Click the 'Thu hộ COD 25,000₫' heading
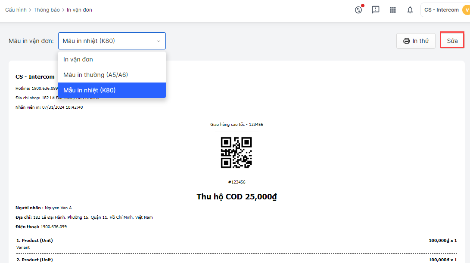470x263 pixels. pyautogui.click(x=237, y=197)
